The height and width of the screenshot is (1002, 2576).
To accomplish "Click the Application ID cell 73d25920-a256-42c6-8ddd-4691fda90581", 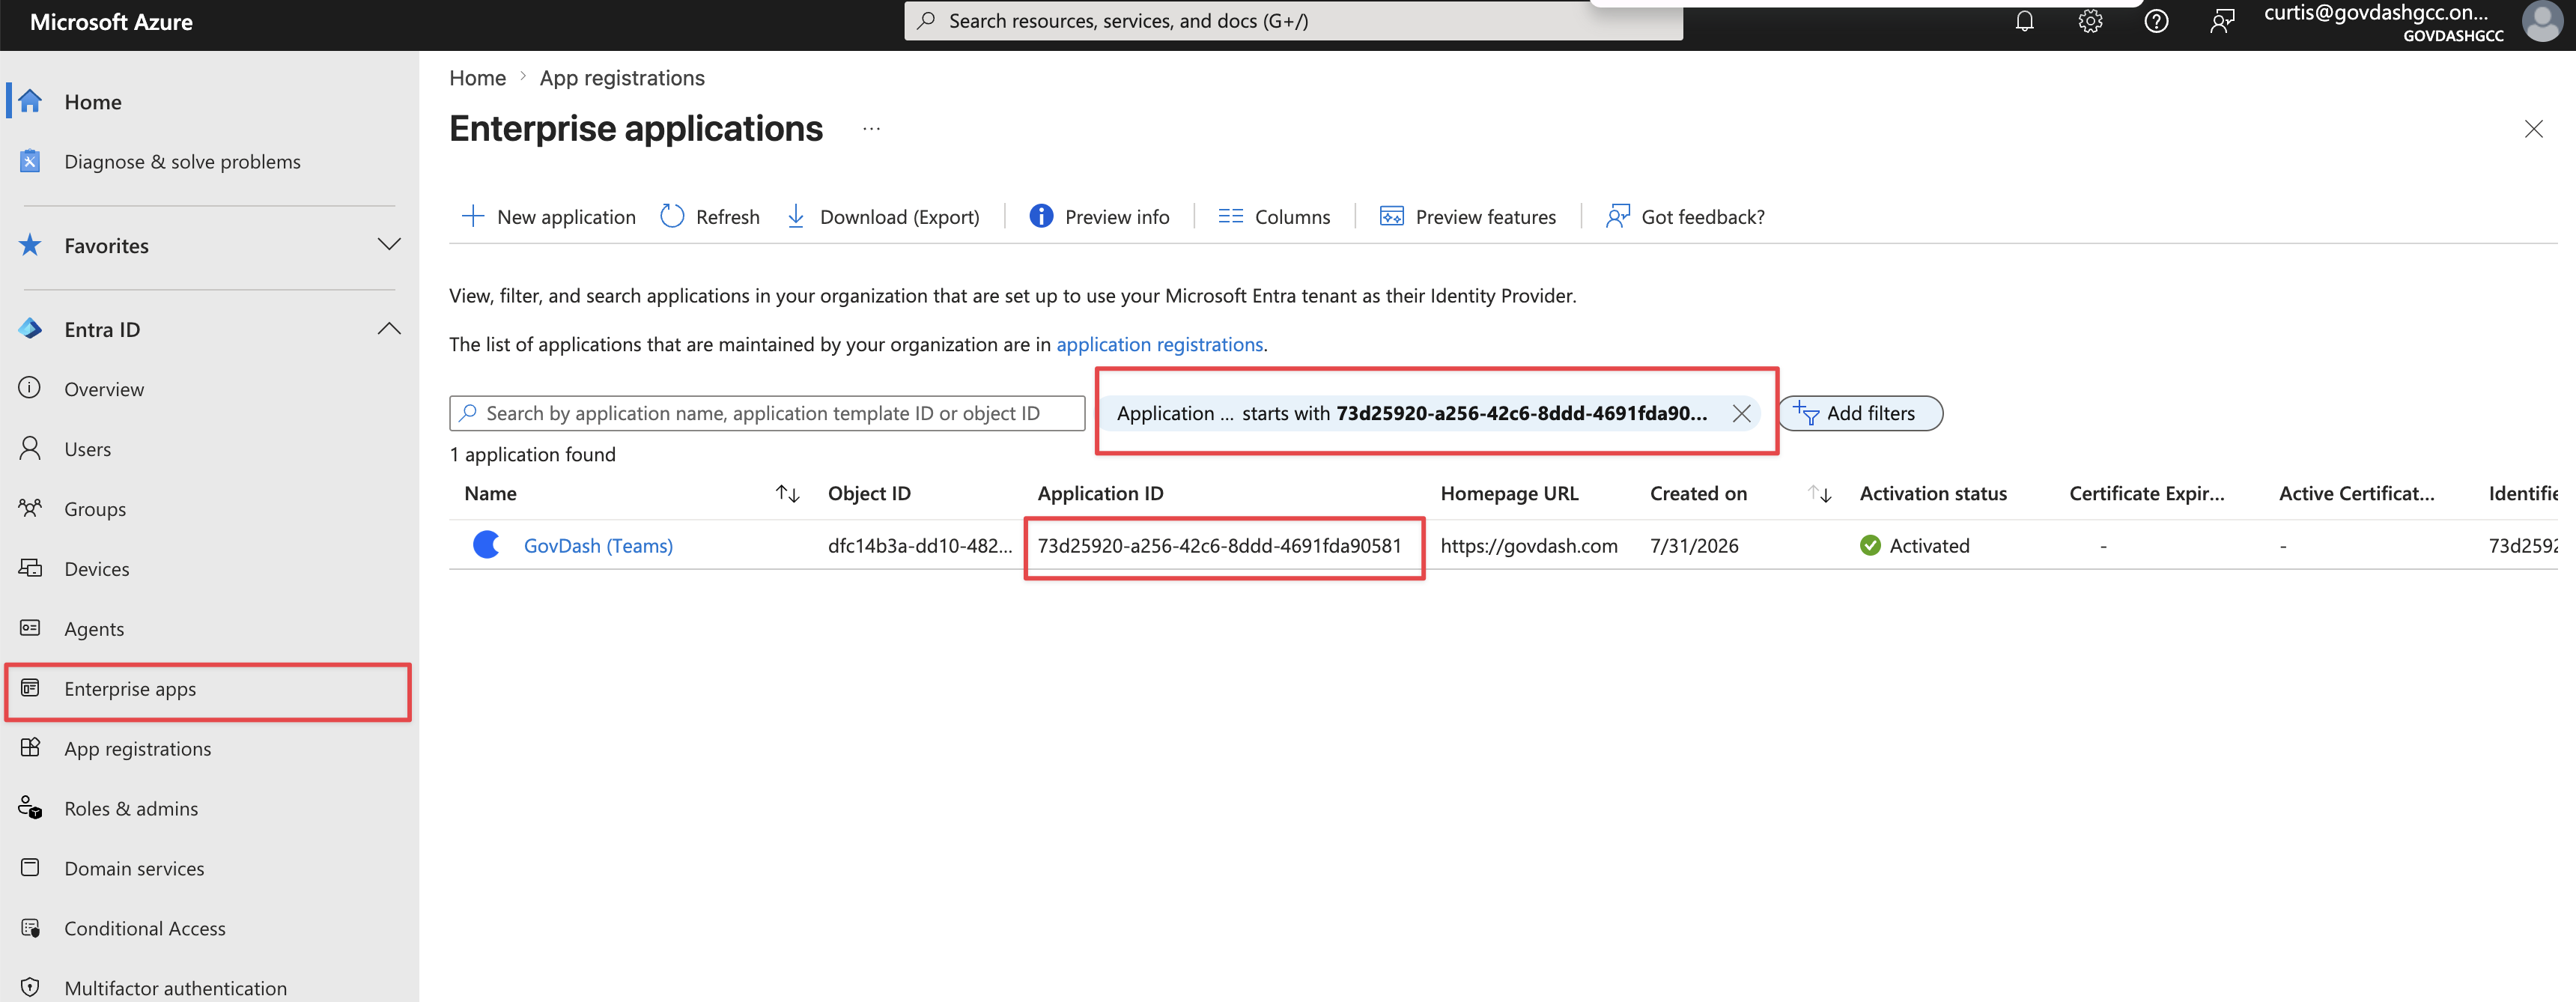I will (x=1219, y=545).
